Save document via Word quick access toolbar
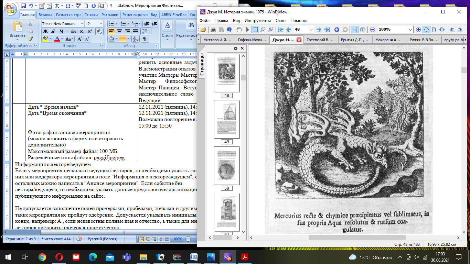Viewport: 470px width, 264px height. pos(23,6)
